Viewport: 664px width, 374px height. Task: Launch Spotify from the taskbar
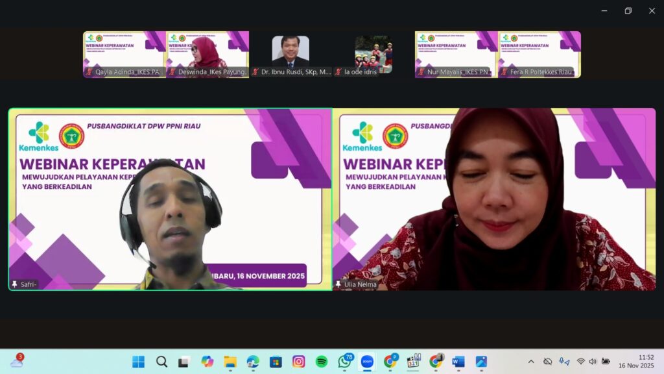322,362
